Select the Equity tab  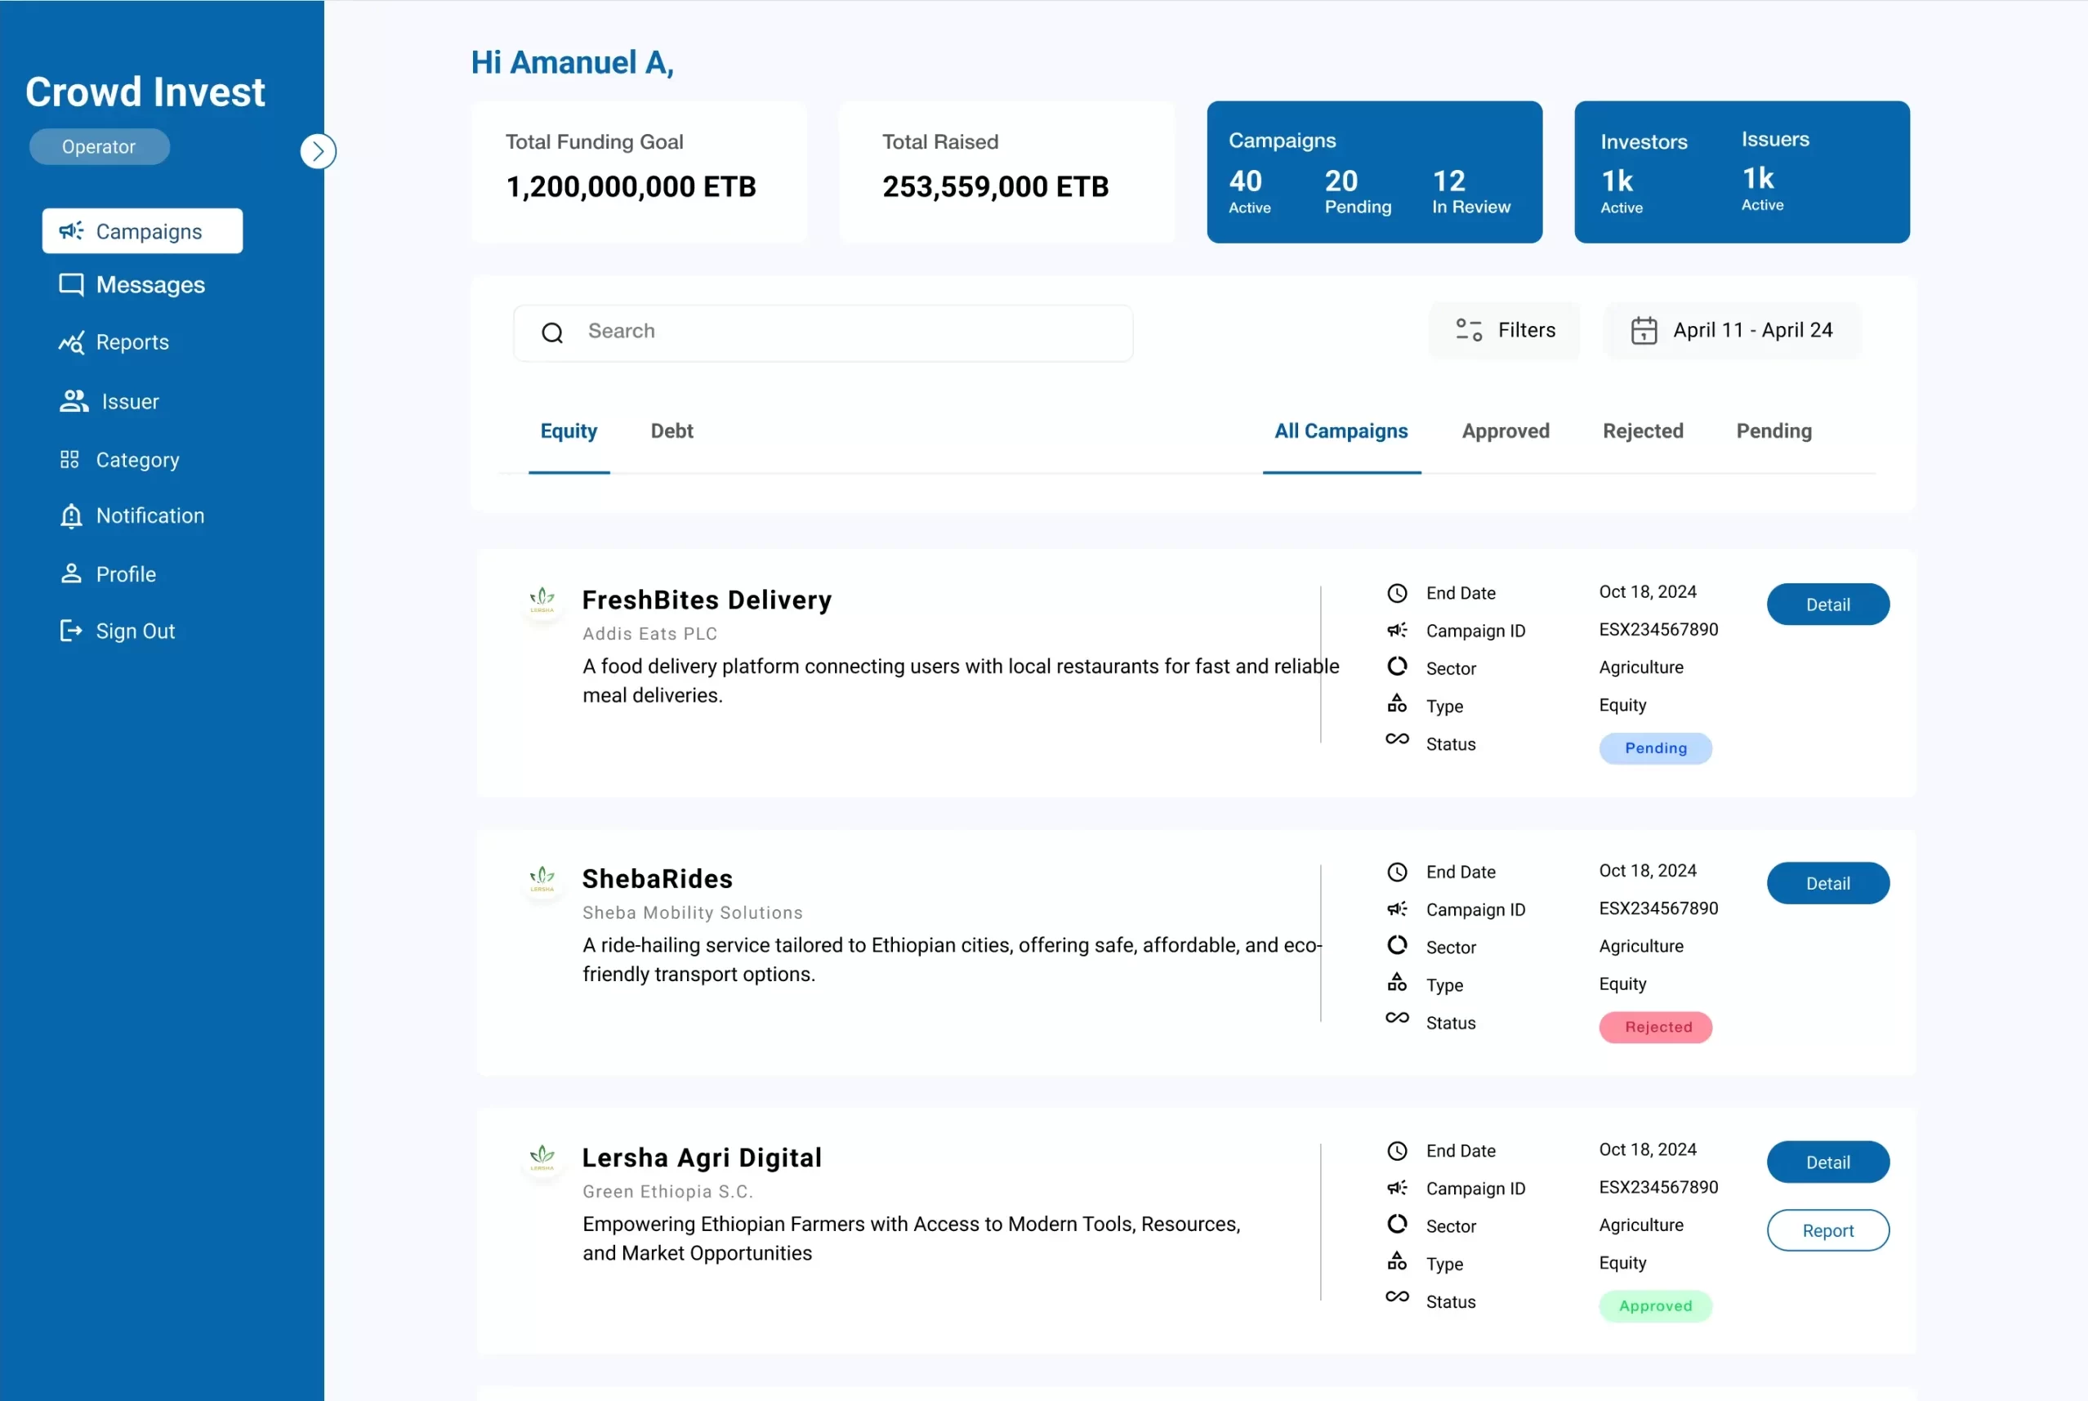coord(569,431)
